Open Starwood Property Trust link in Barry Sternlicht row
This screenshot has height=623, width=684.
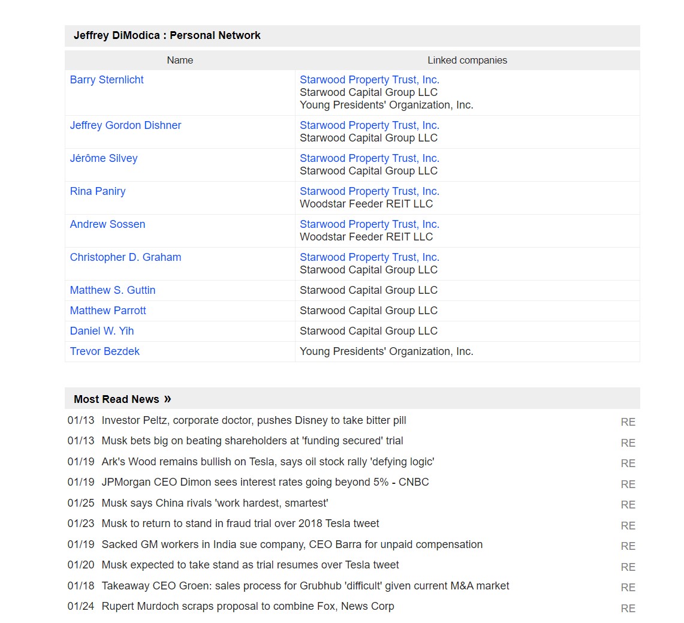(369, 80)
